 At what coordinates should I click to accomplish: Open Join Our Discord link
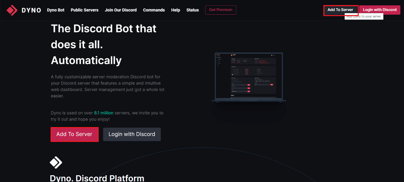click(121, 10)
